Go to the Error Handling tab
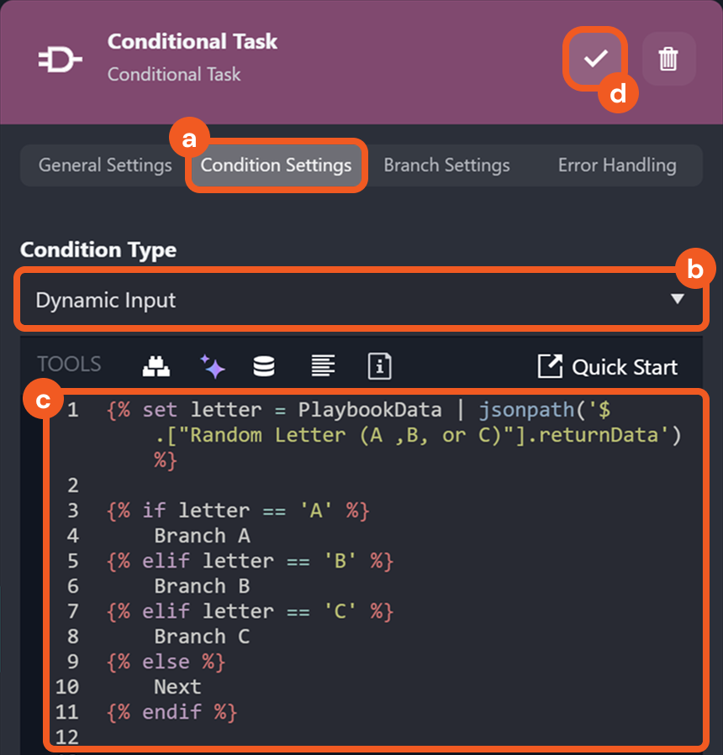This screenshot has height=755, width=723. [x=616, y=165]
